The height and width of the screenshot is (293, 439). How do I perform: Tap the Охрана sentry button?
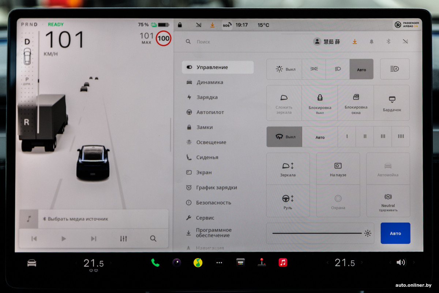click(338, 201)
